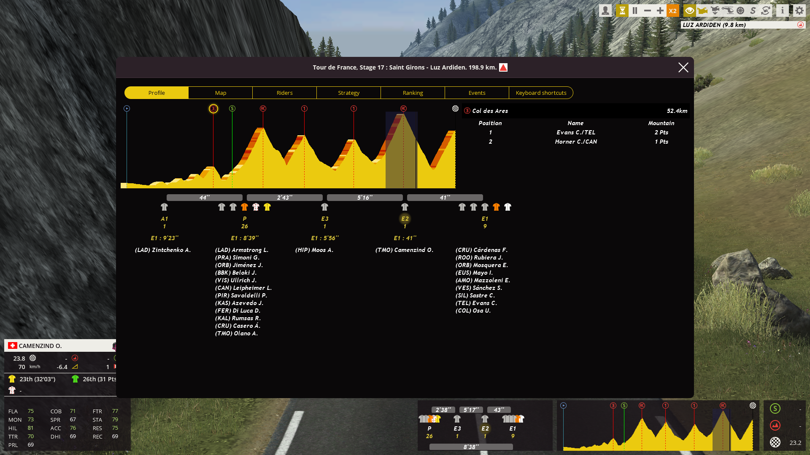The width and height of the screenshot is (810, 455).
Task: Click the red mountain icon in bottom-right panel
Action: coord(775,425)
